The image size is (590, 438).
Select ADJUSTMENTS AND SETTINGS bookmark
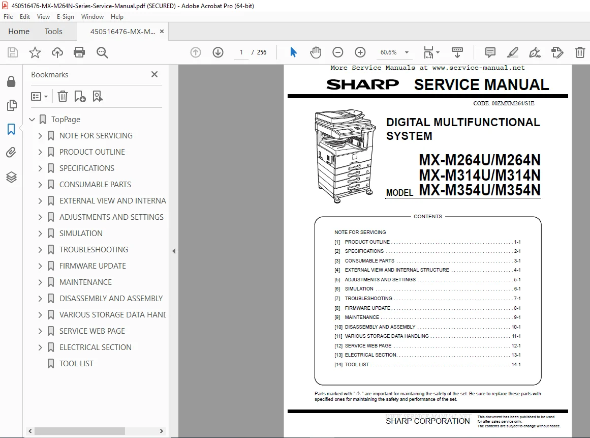pyautogui.click(x=111, y=217)
